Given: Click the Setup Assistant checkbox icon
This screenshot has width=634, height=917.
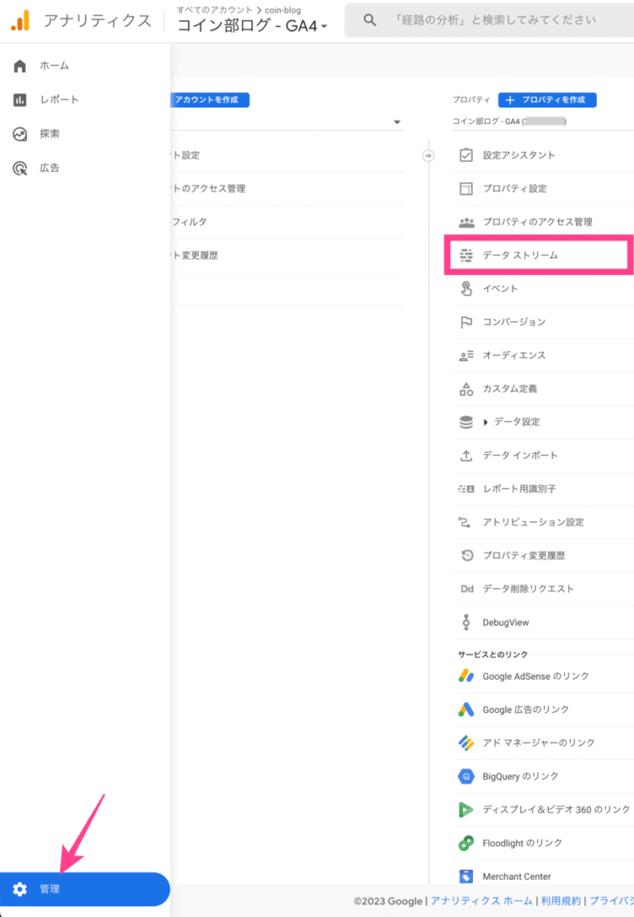Looking at the screenshot, I should pos(466,155).
